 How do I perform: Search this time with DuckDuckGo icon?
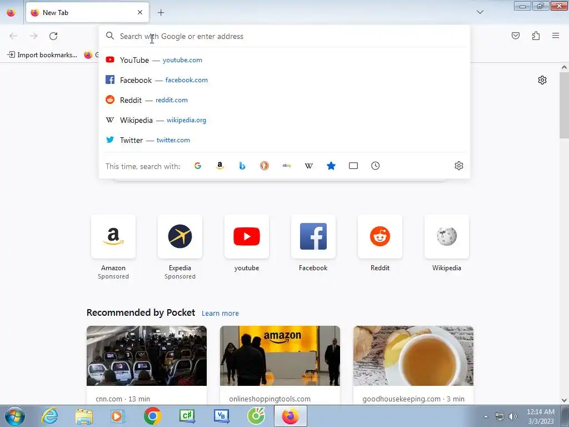pos(264,166)
